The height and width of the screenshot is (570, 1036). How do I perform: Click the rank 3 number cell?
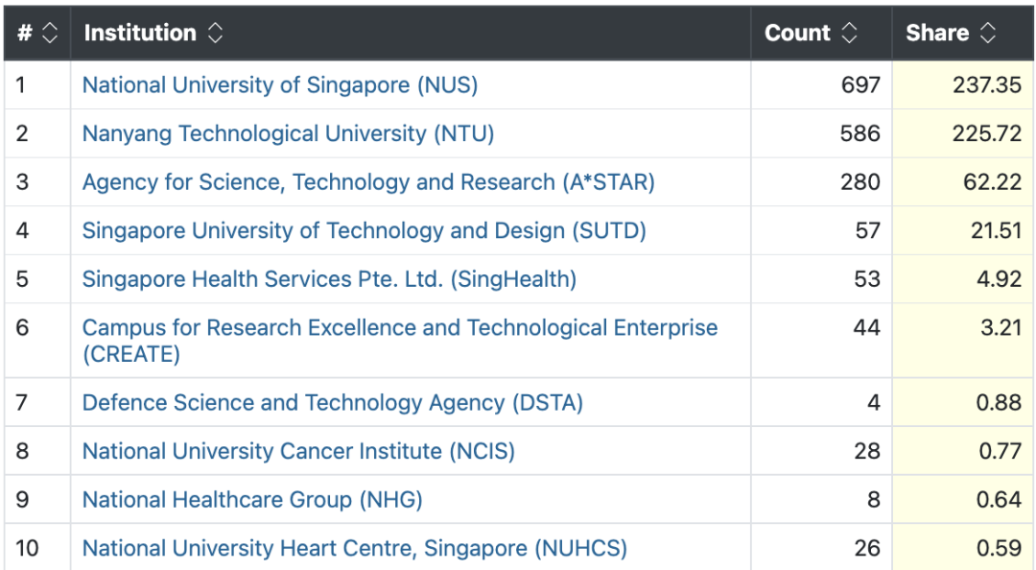coord(23,182)
